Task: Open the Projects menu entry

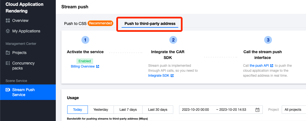Action: 19,53
